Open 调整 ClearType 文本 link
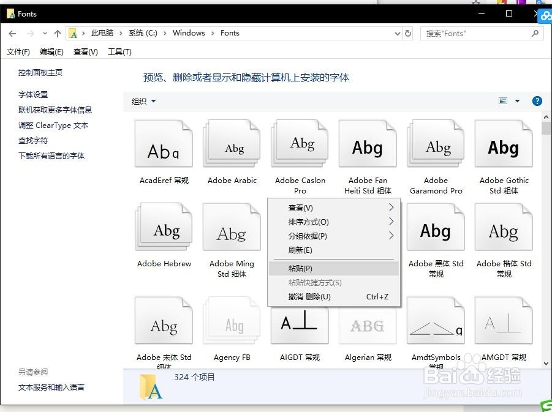 pyautogui.click(x=53, y=125)
